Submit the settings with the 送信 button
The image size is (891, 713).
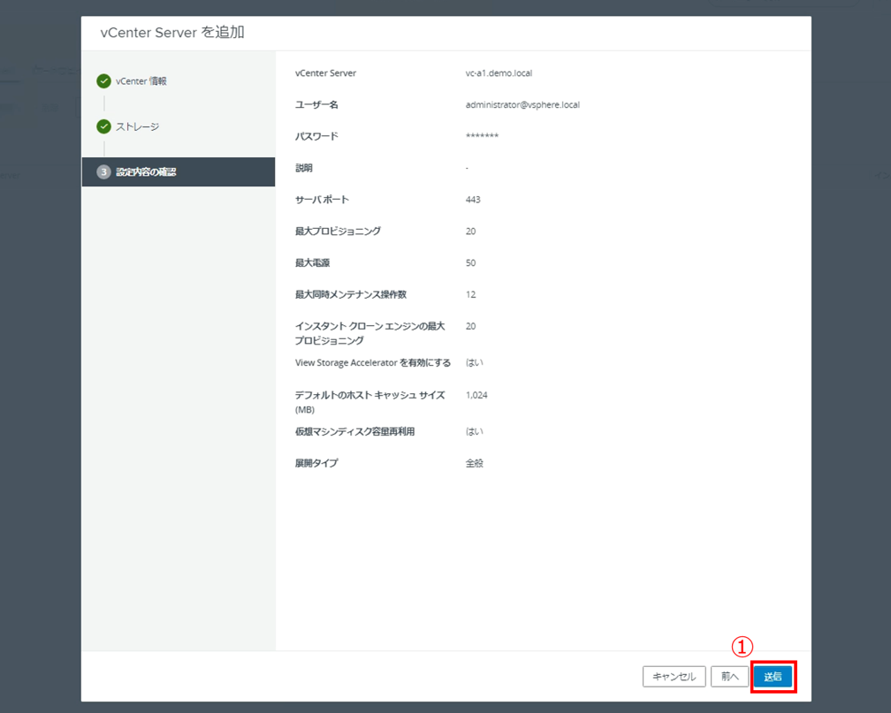pyautogui.click(x=773, y=677)
